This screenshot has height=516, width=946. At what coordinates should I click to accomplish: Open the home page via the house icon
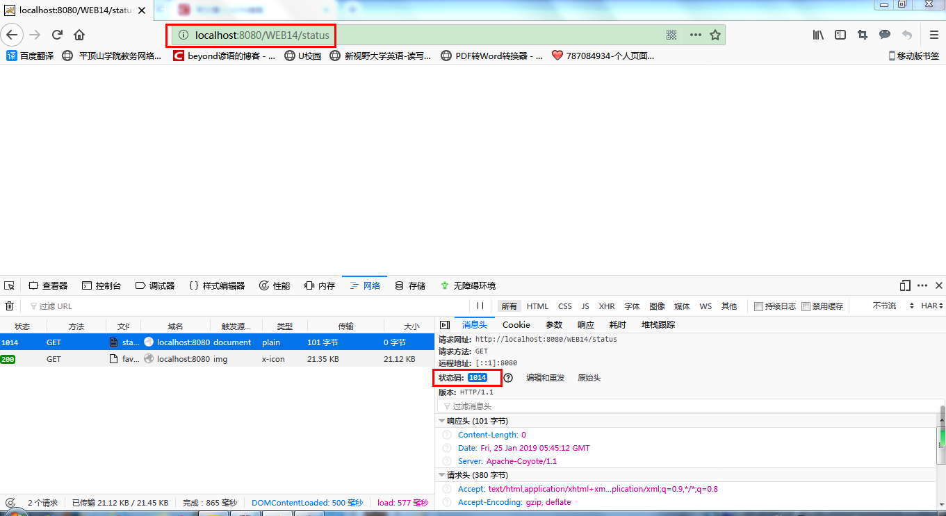[79, 35]
